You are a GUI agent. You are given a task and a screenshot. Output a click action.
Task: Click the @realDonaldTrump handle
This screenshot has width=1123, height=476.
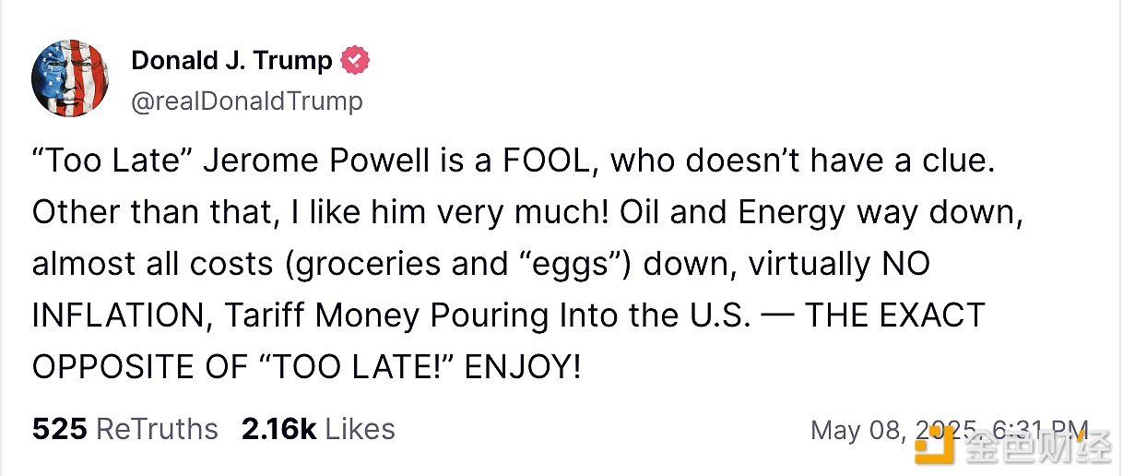click(x=247, y=101)
